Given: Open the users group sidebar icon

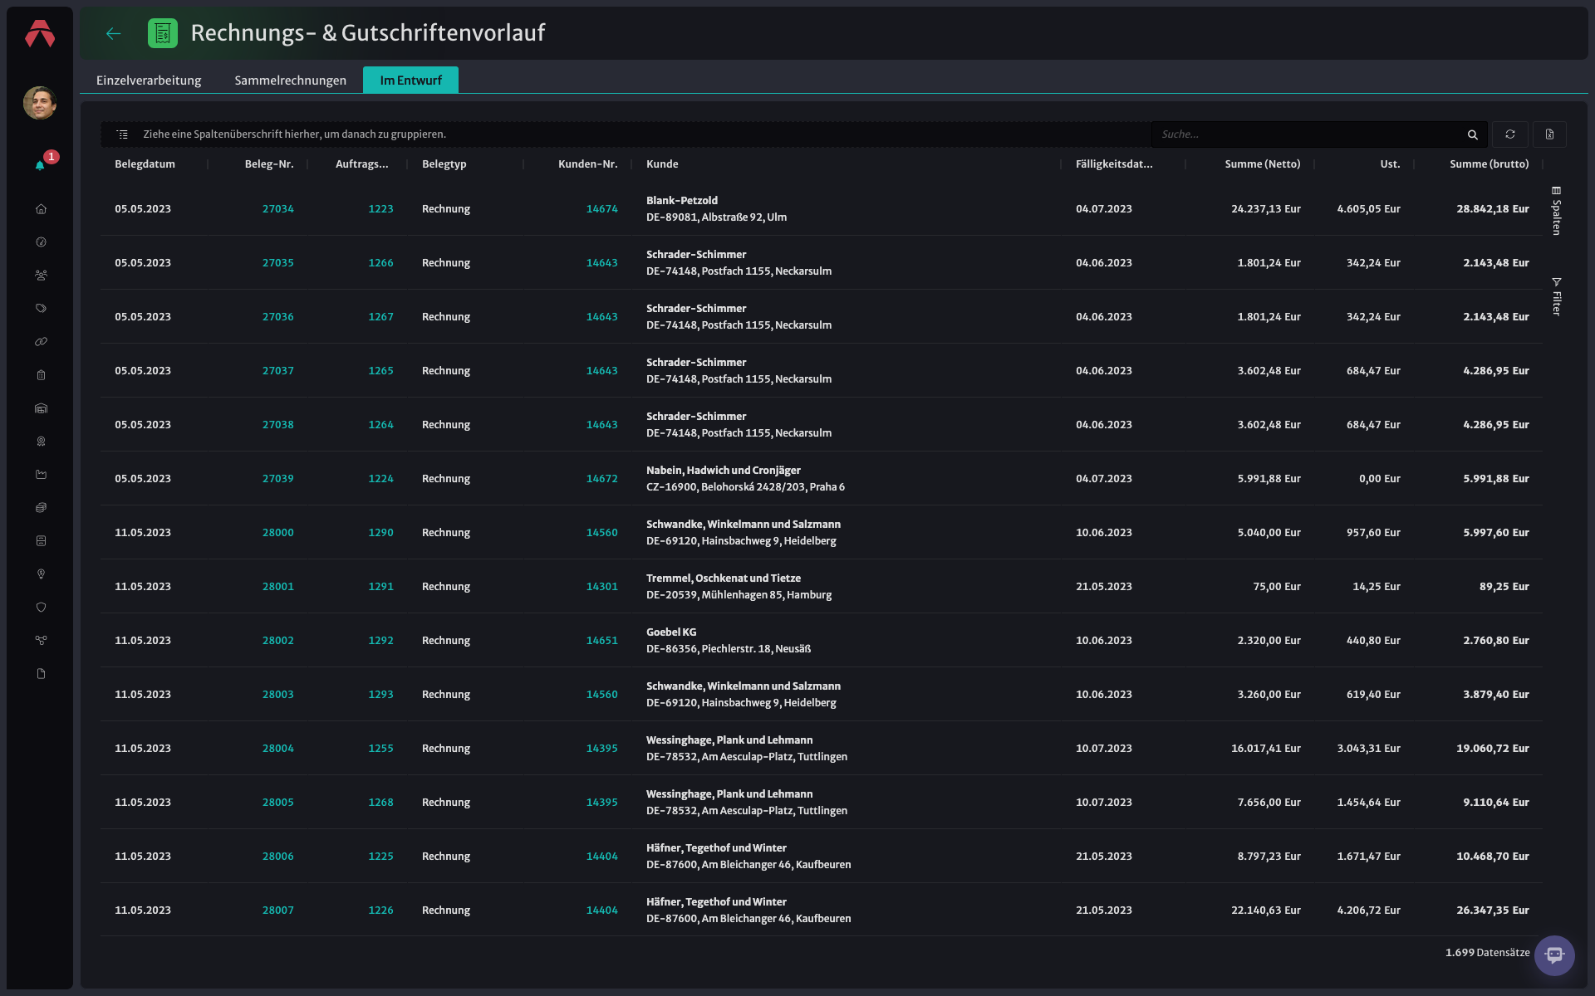Looking at the screenshot, I should (x=41, y=276).
